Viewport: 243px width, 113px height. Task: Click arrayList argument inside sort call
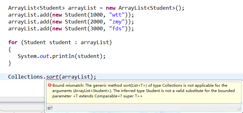pyautogui.click(x=76, y=76)
